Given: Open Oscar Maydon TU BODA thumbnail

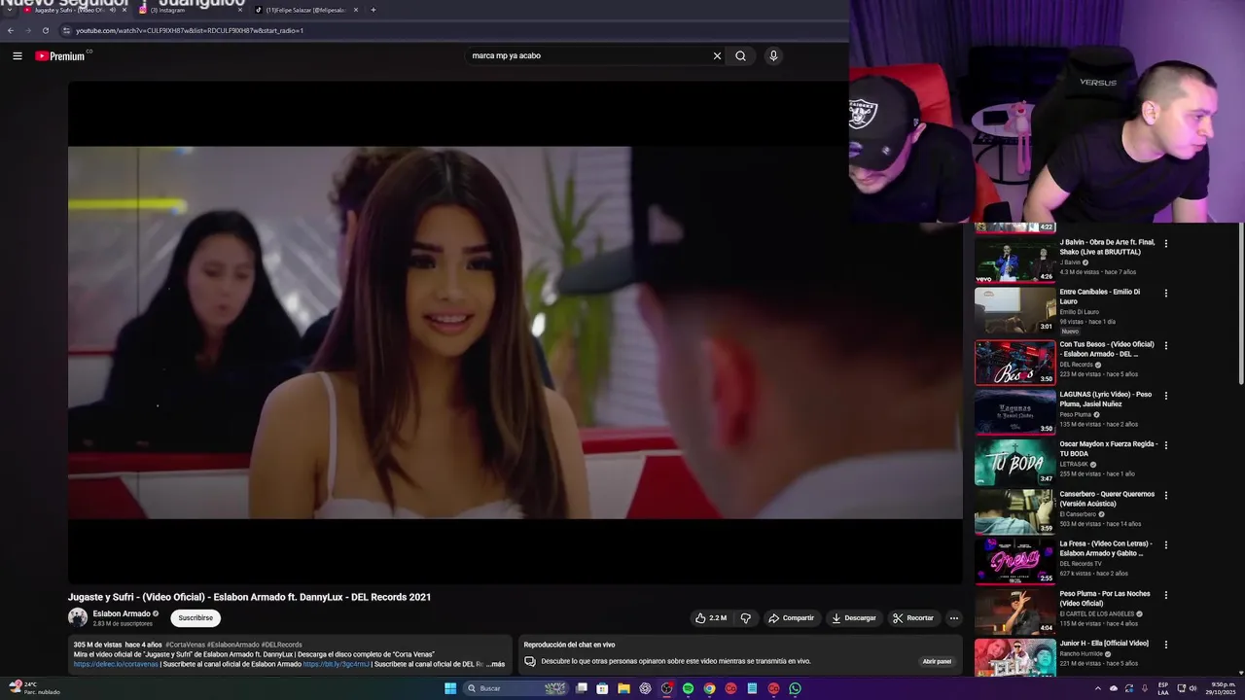Looking at the screenshot, I should (x=1015, y=462).
